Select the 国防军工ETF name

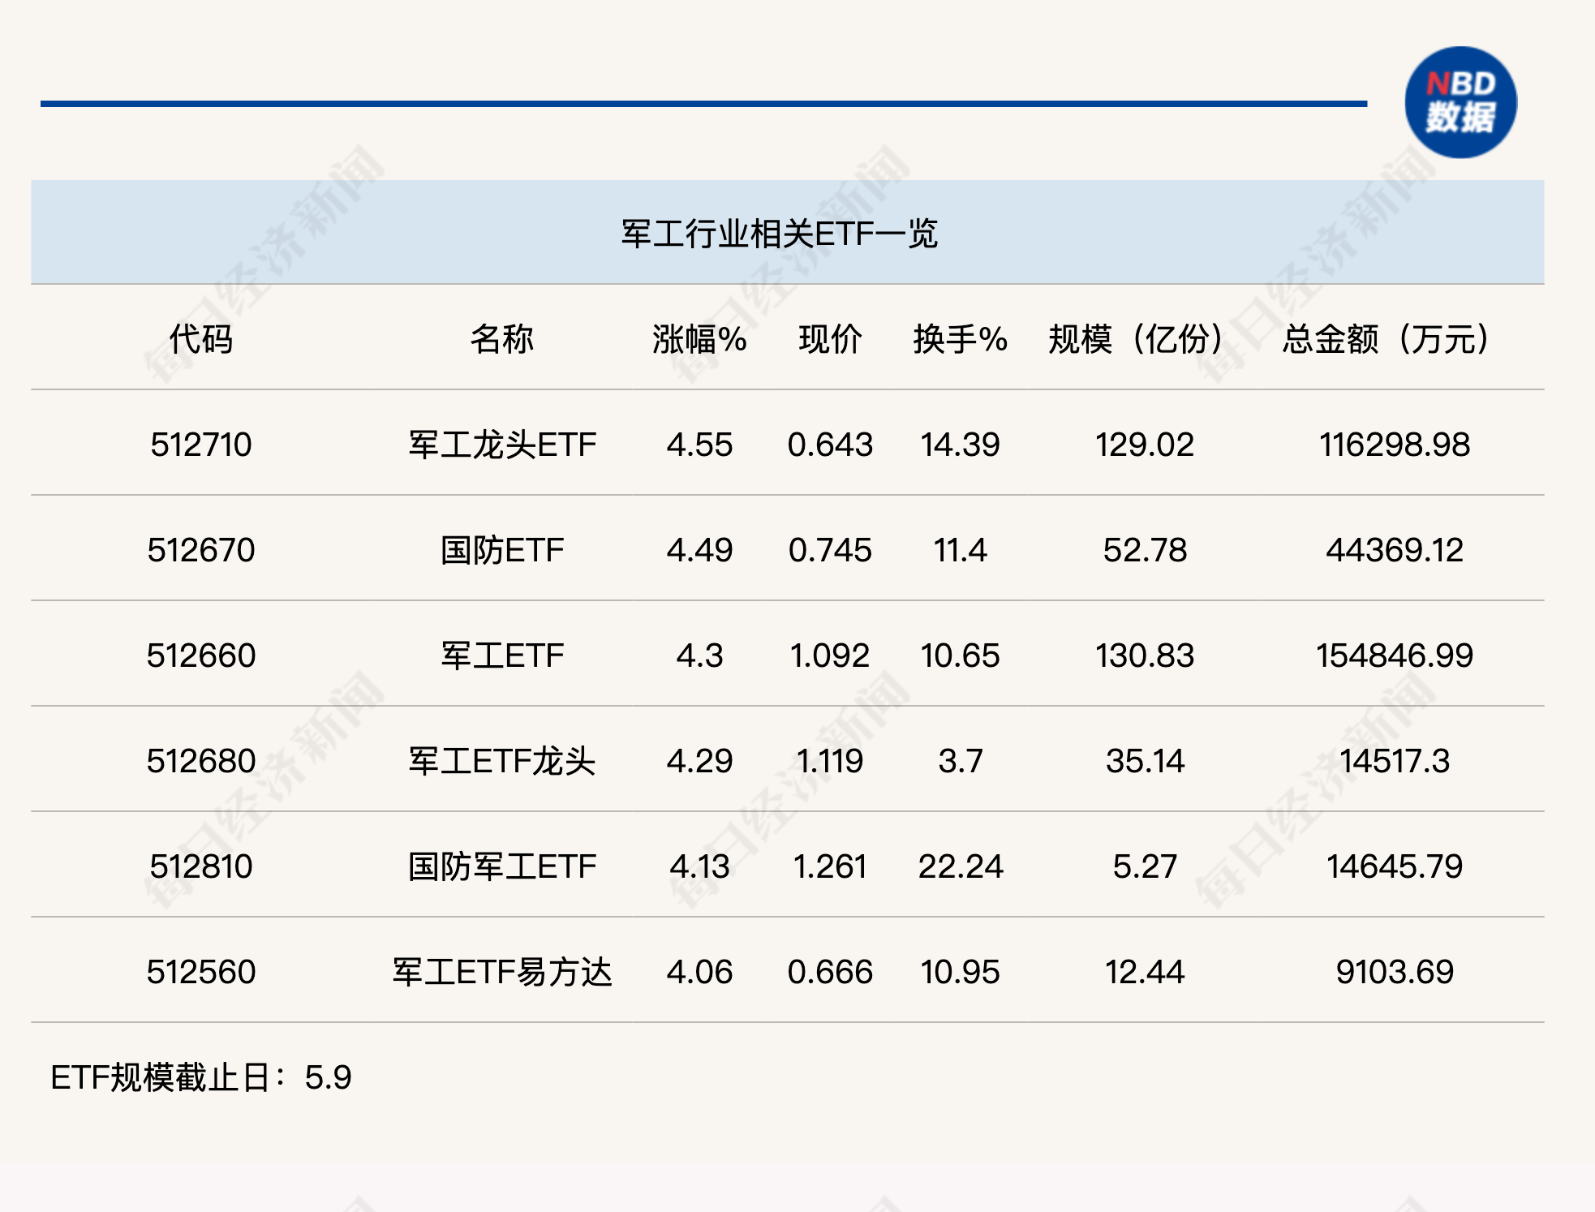501,866
